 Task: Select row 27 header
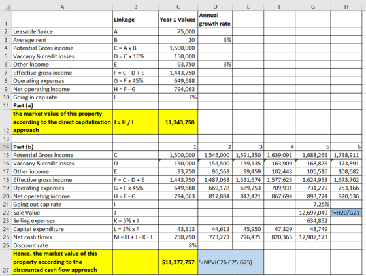coord(6,262)
